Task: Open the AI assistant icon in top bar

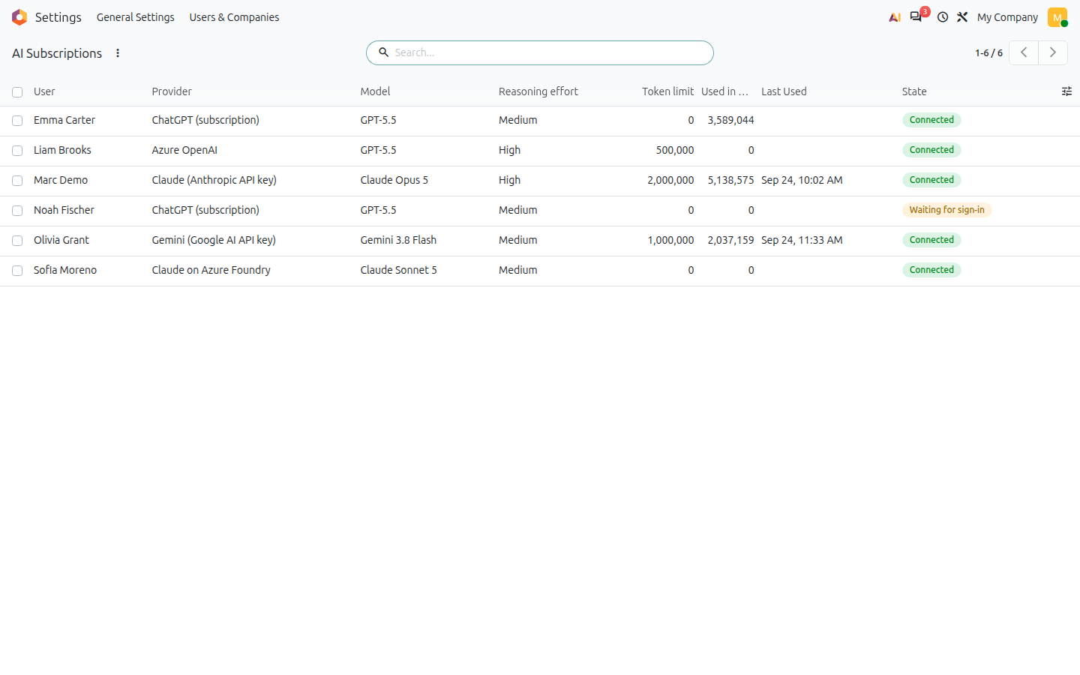Action: (x=895, y=17)
